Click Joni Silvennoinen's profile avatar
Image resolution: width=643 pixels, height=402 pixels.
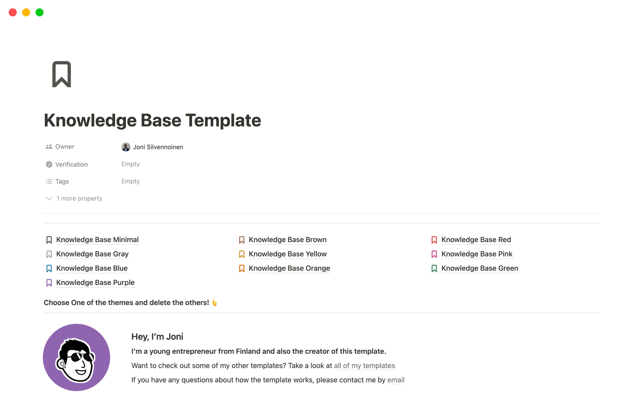[x=125, y=147]
